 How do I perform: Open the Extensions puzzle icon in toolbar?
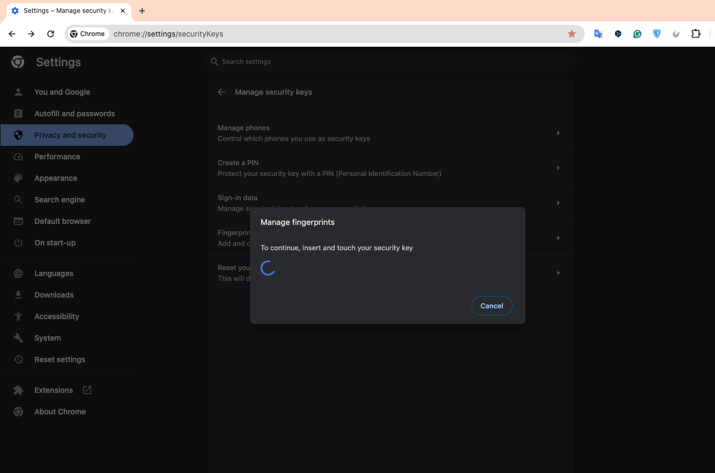click(x=696, y=34)
